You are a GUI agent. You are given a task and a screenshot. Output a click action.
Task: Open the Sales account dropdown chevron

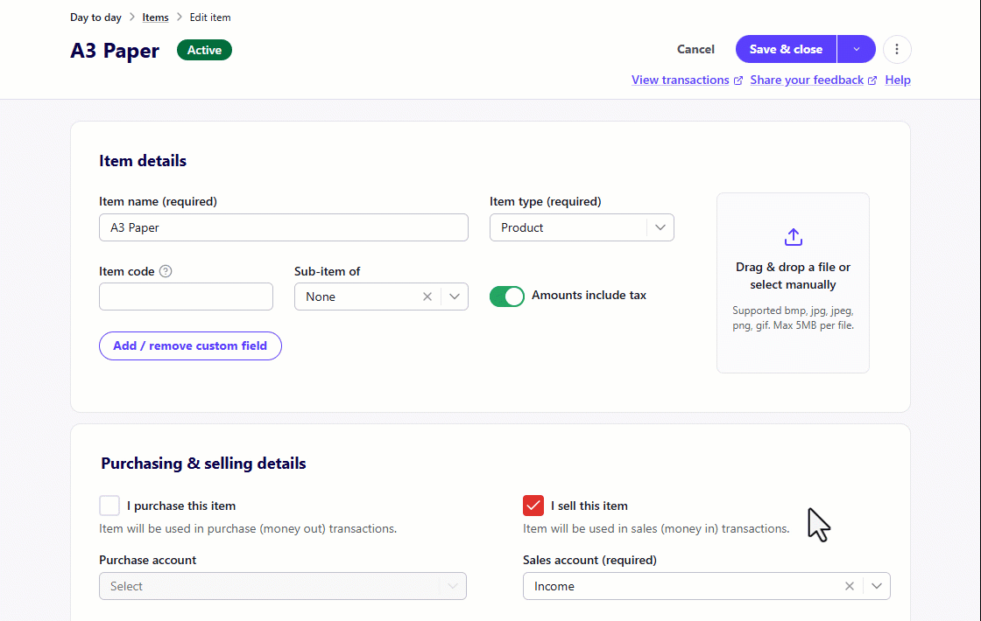[x=876, y=586]
